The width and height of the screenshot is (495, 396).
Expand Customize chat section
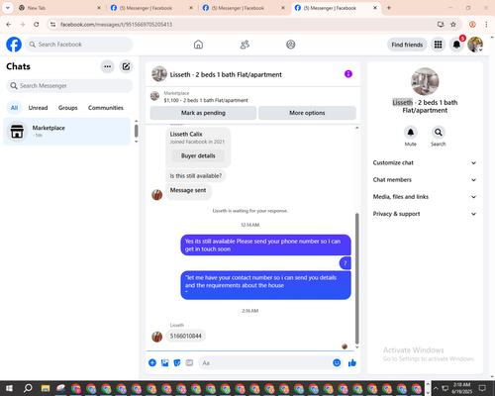[425, 162]
